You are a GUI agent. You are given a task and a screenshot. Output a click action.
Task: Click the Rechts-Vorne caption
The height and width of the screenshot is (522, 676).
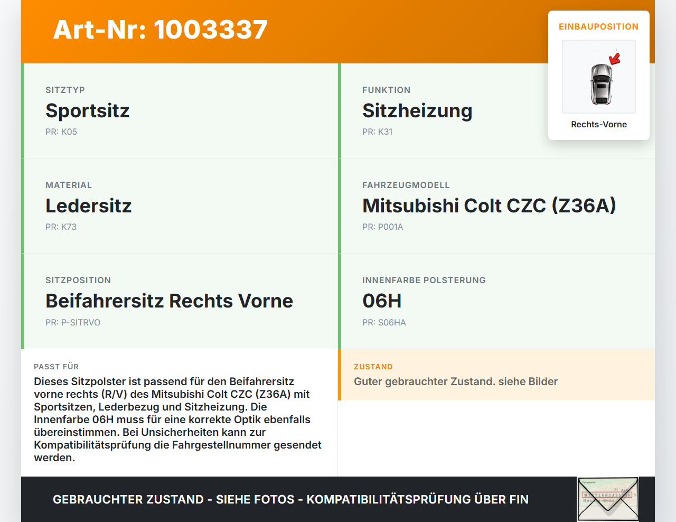pos(599,124)
